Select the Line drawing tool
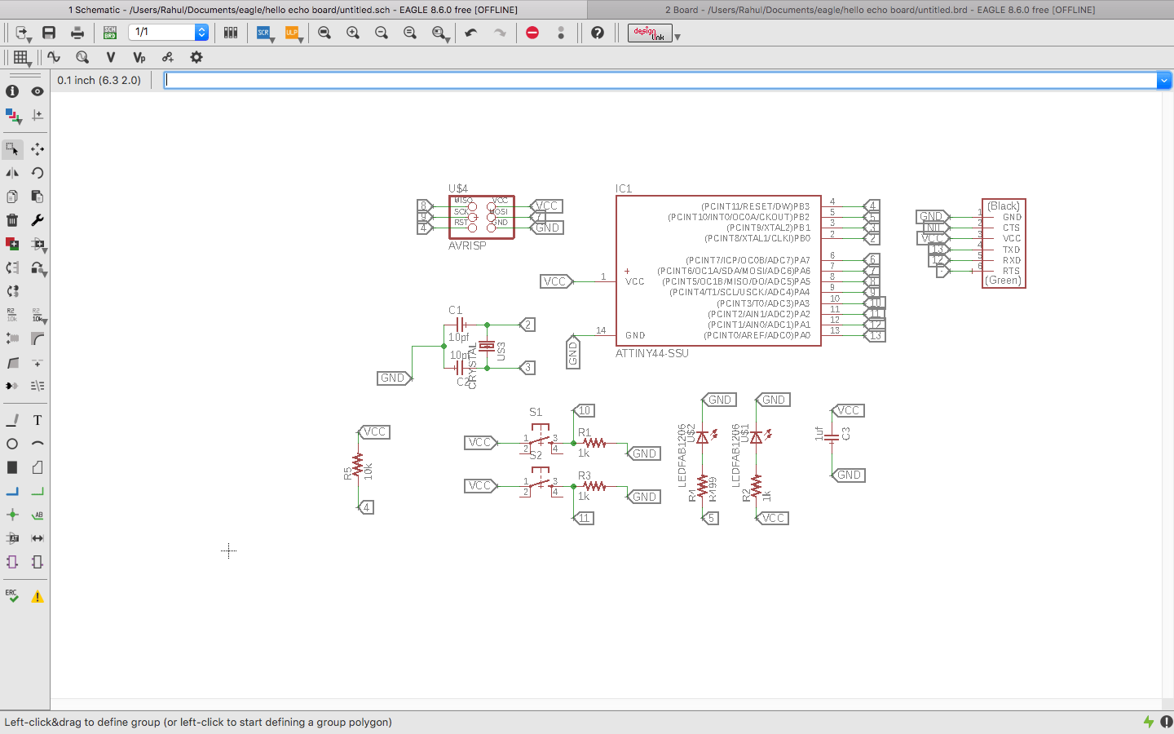 point(12,420)
